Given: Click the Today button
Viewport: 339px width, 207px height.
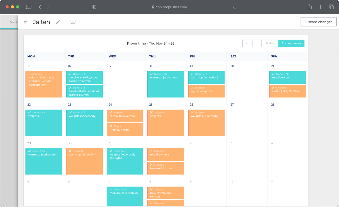Looking at the screenshot, I should click(x=270, y=44).
